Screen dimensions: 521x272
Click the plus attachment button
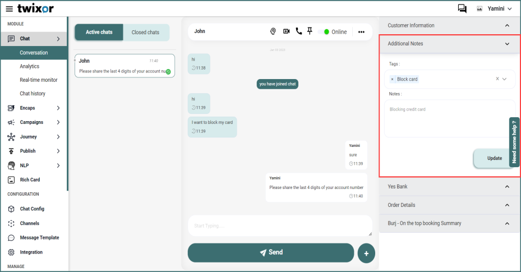[x=366, y=253]
